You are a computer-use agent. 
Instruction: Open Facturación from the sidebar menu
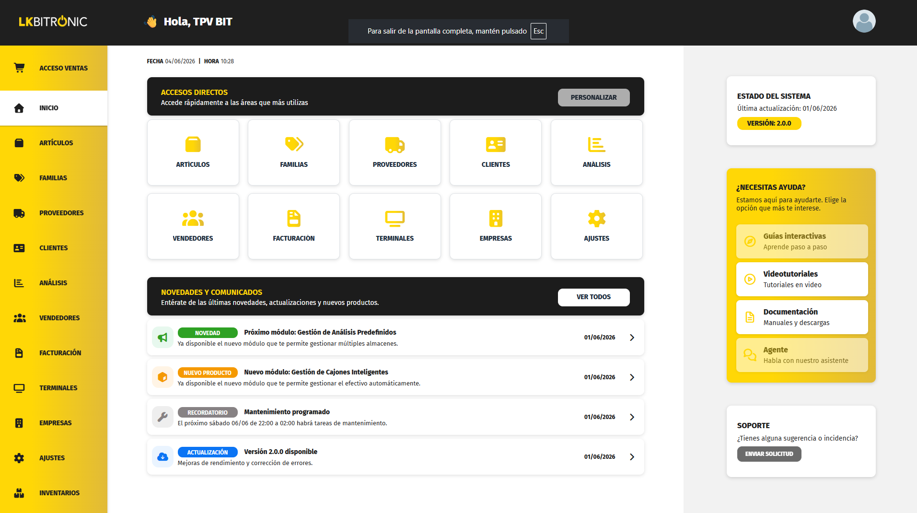[x=54, y=353]
